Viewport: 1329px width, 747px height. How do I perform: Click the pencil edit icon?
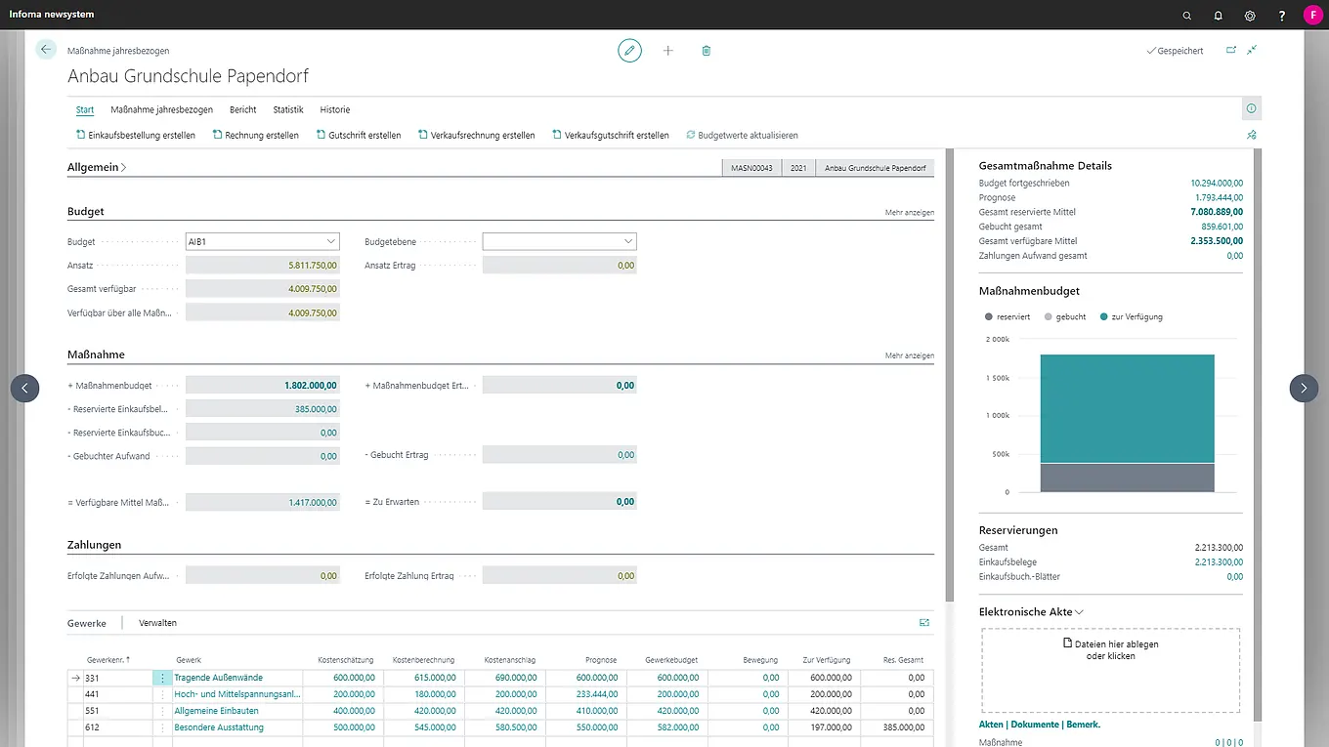[x=629, y=51]
